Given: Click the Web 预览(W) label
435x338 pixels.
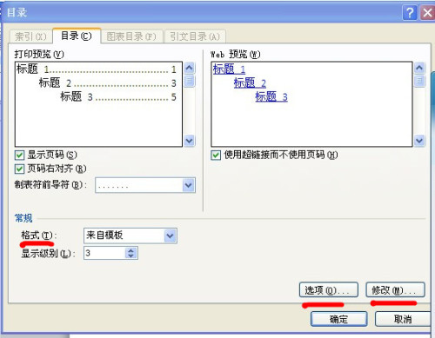Looking at the screenshot, I should tap(236, 54).
